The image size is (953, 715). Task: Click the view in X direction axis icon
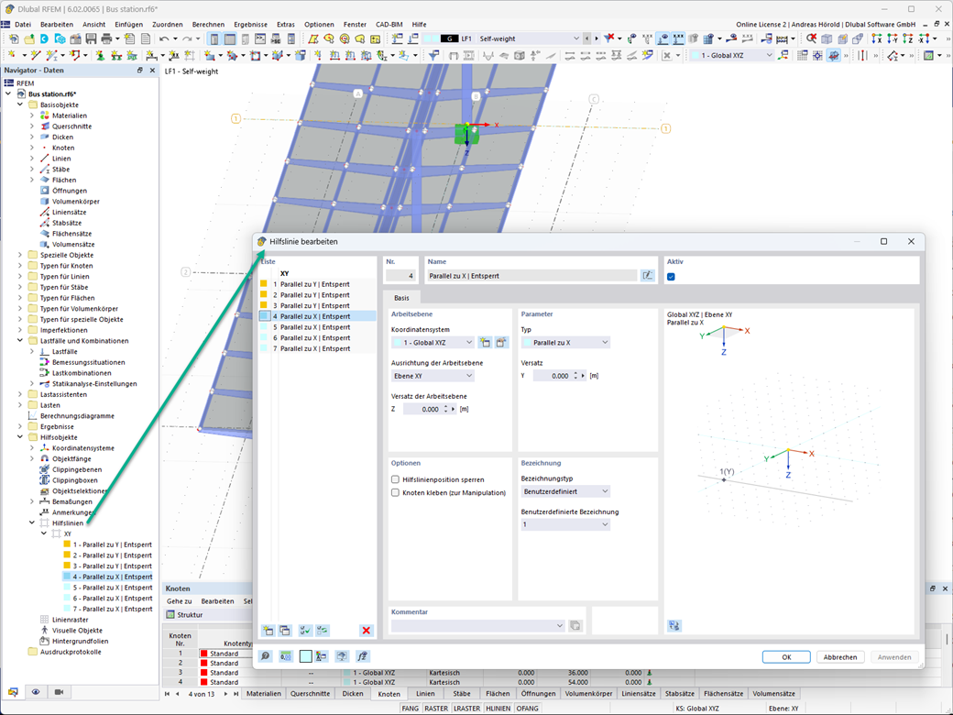(876, 38)
